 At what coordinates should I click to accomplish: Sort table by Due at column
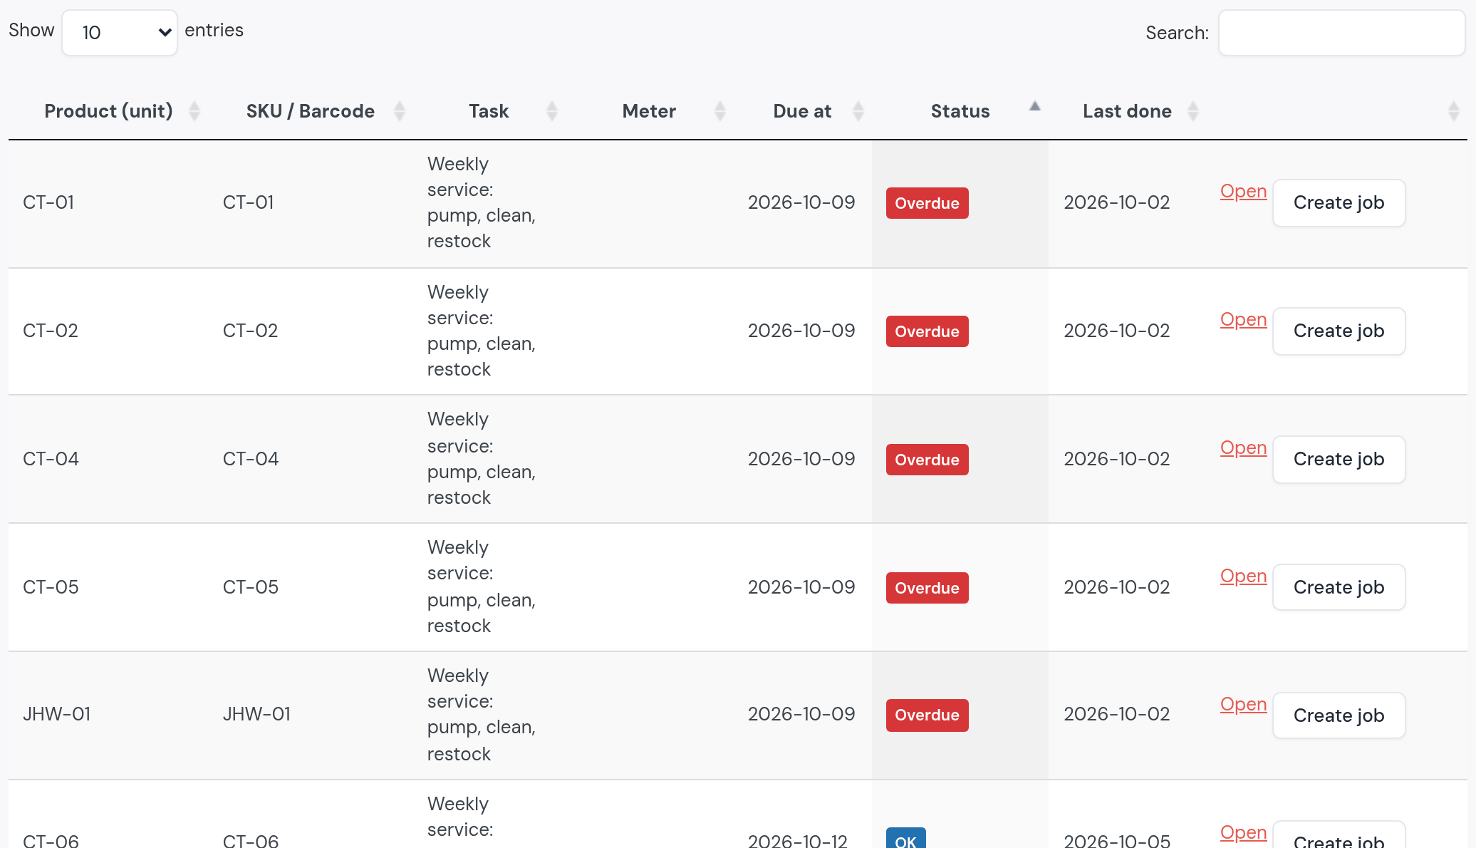802,111
